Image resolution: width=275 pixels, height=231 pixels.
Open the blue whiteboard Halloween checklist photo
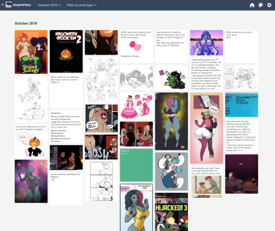(241, 105)
